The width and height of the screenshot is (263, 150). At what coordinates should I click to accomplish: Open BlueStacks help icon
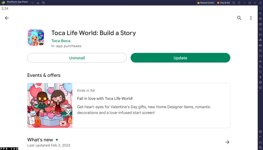coord(234,3)
